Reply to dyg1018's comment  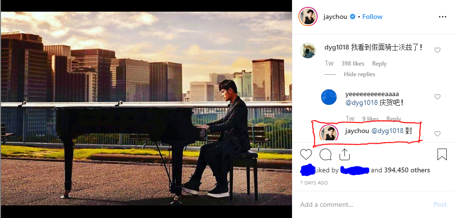tap(379, 64)
